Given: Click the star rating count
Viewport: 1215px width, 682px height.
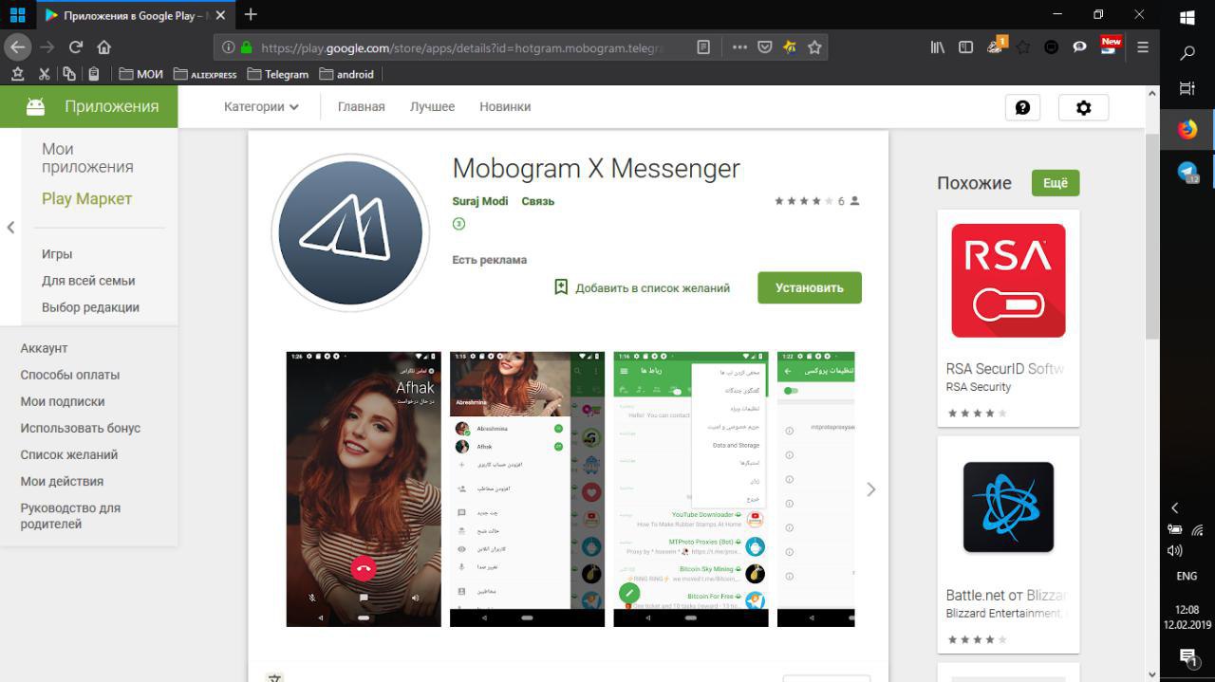Looking at the screenshot, I should coord(841,201).
